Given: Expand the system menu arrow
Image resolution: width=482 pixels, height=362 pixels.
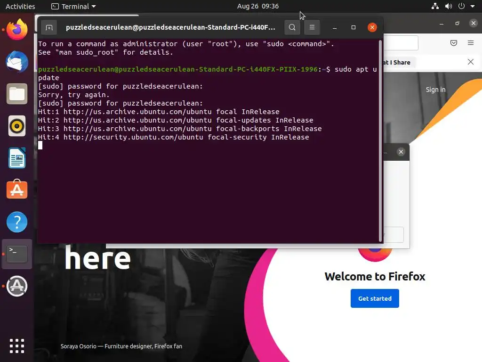Looking at the screenshot, I should (473, 6).
